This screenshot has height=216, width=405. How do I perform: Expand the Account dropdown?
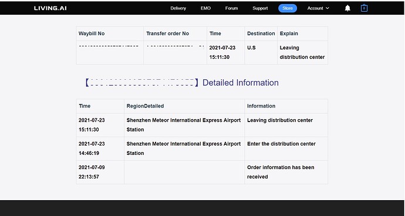318,8
